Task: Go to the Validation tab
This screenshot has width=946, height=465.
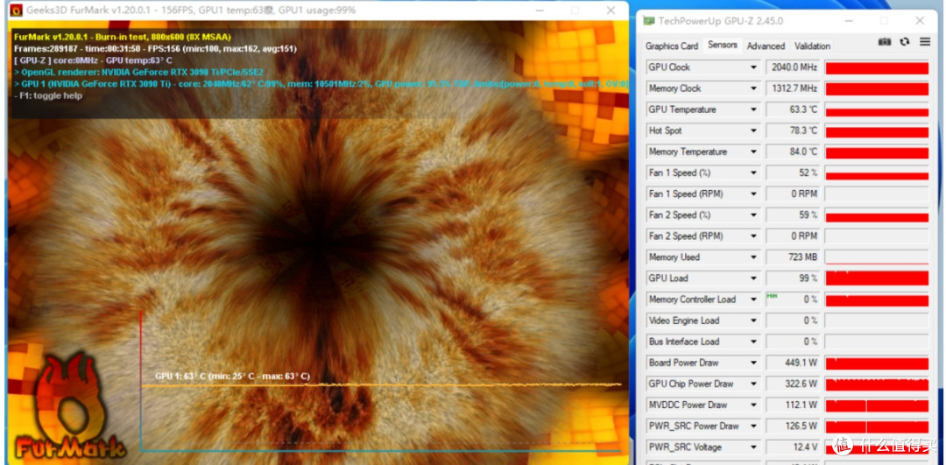Action: (x=812, y=46)
